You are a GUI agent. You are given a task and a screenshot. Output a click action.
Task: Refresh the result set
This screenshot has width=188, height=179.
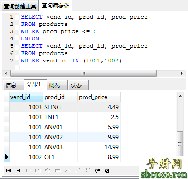(x=97, y=171)
